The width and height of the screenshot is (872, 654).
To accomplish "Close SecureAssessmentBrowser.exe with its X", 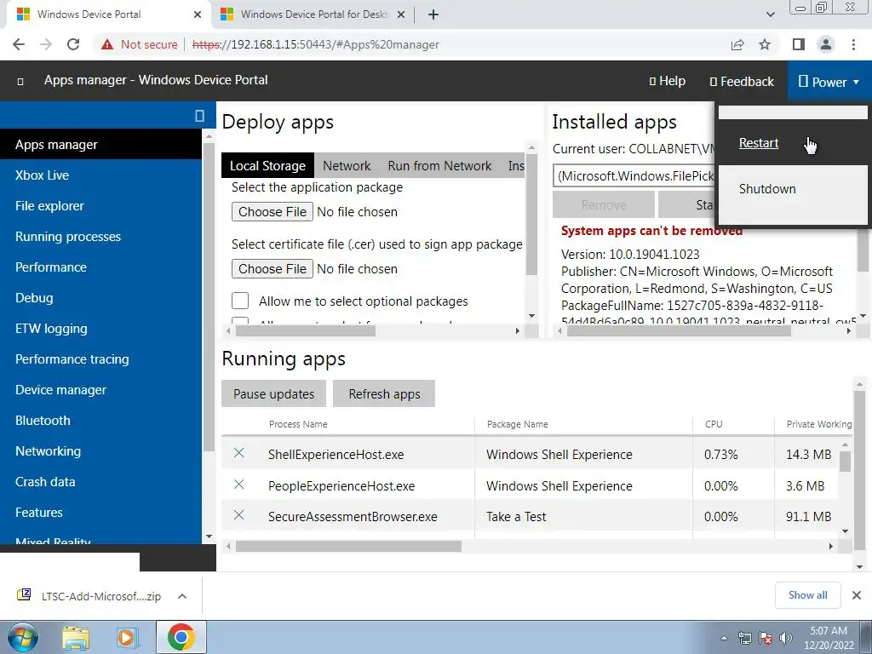I will tap(239, 515).
